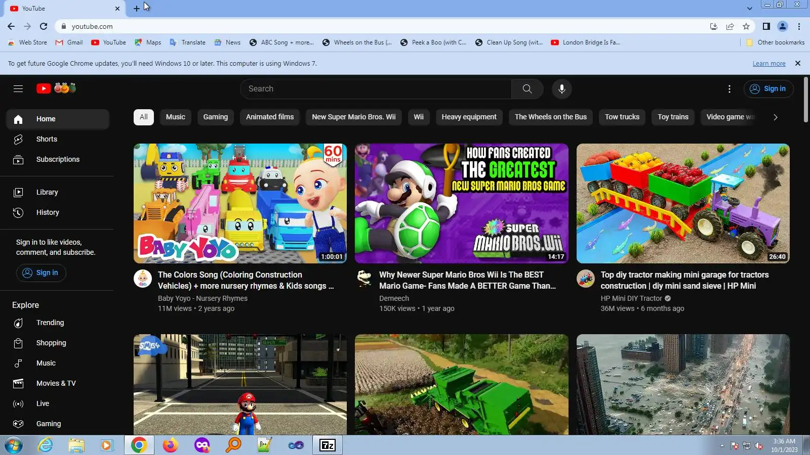Click the sidebar Sign in button
The width and height of the screenshot is (810, 455).
coord(41,273)
